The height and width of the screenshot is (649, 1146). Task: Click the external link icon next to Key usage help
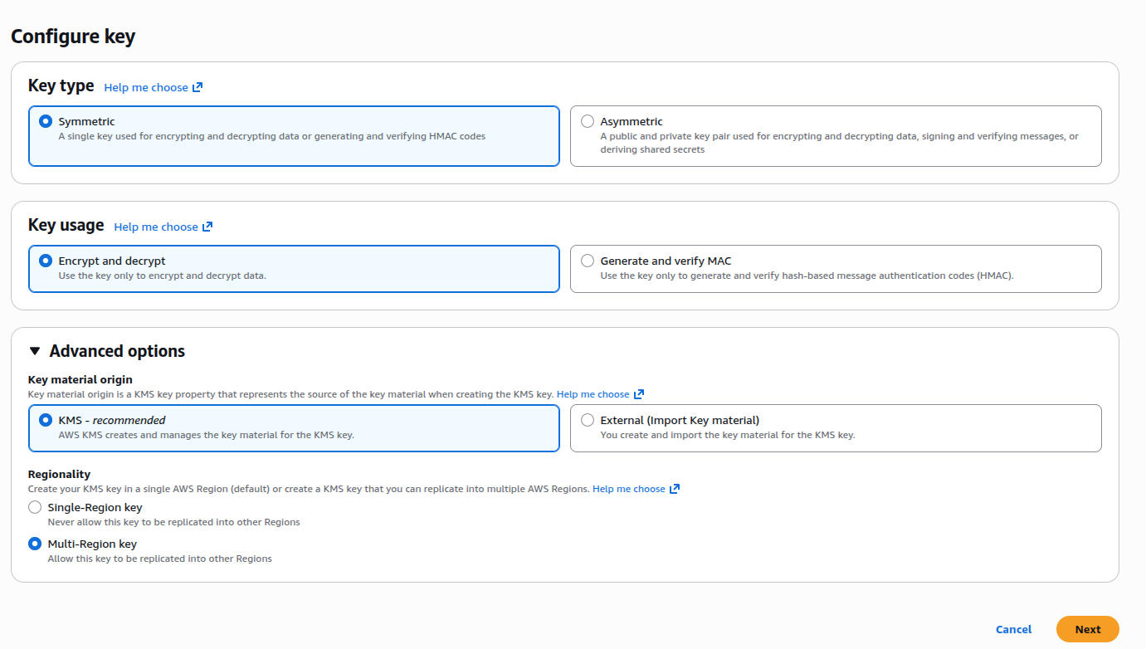208,226
